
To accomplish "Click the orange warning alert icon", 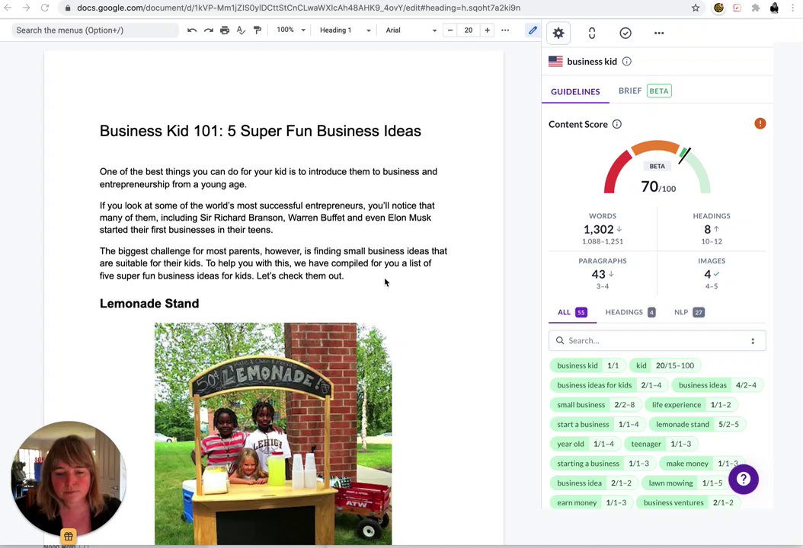I will pyautogui.click(x=760, y=123).
